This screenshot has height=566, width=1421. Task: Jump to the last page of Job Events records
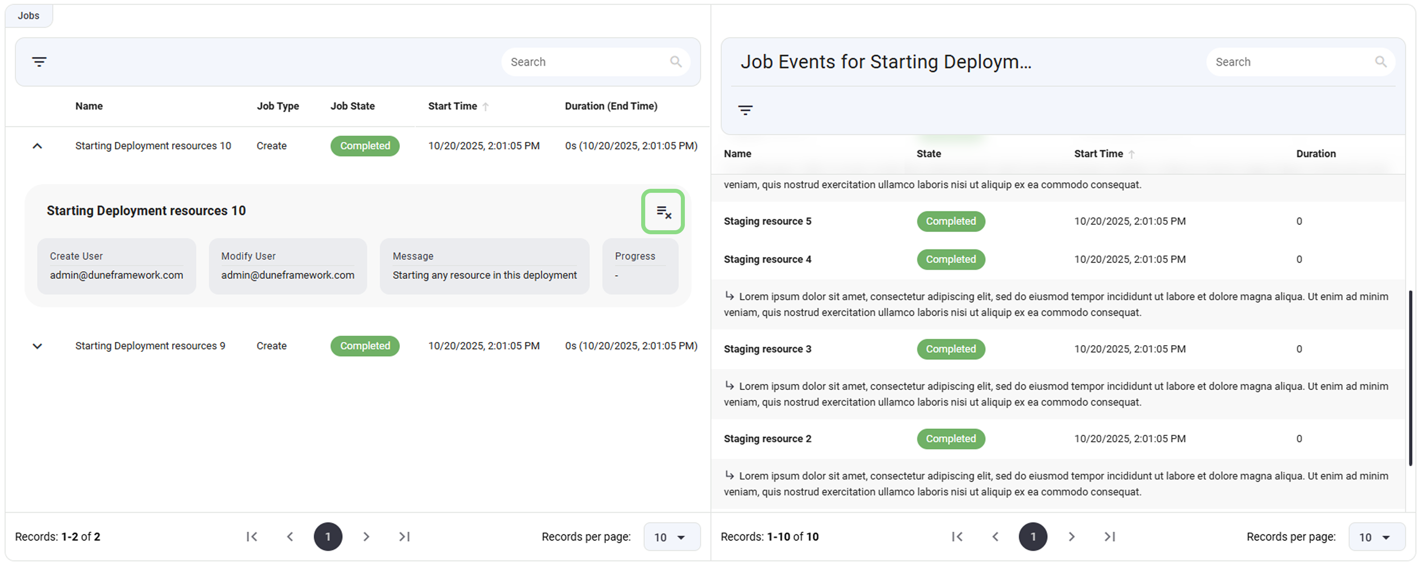coord(1109,536)
